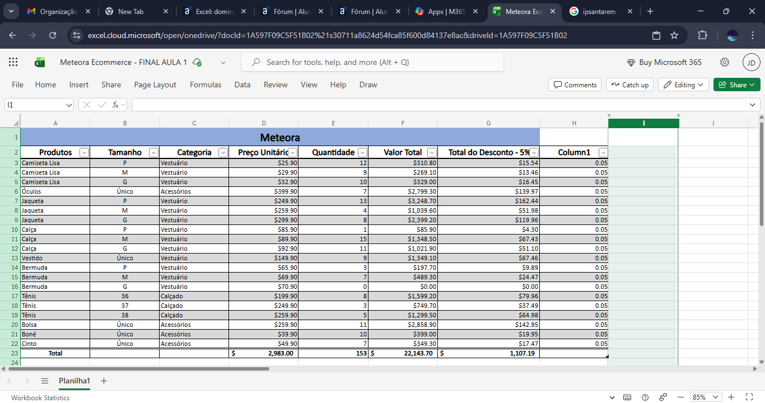
Task: Open the Page Layout ribbon tab
Action: (x=155, y=85)
